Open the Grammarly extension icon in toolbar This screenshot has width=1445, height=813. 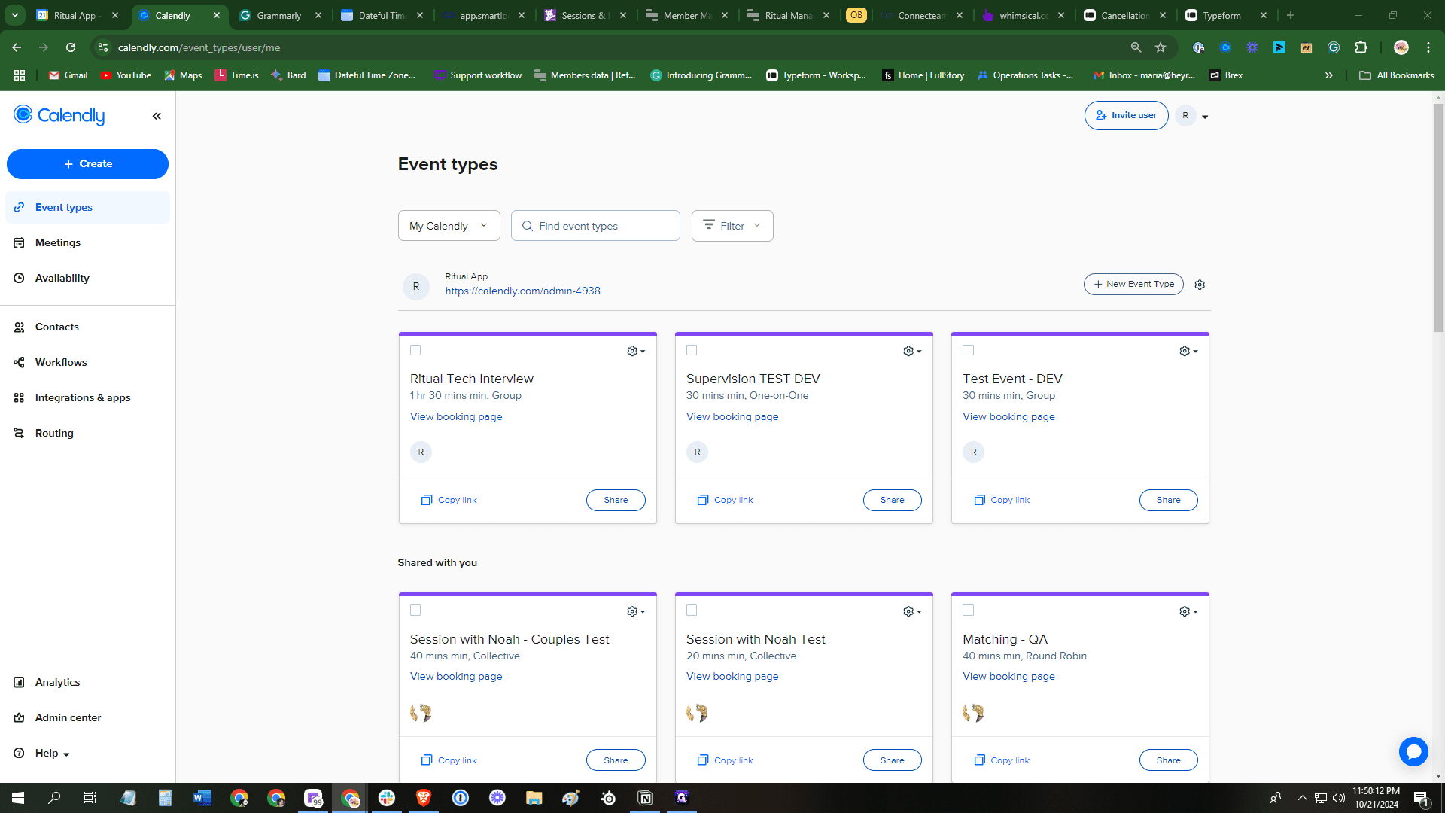(x=1334, y=47)
